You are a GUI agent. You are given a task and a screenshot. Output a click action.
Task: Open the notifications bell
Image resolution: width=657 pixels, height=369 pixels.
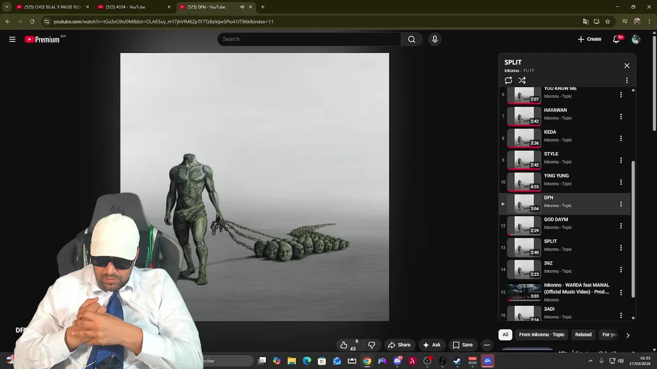click(x=617, y=39)
